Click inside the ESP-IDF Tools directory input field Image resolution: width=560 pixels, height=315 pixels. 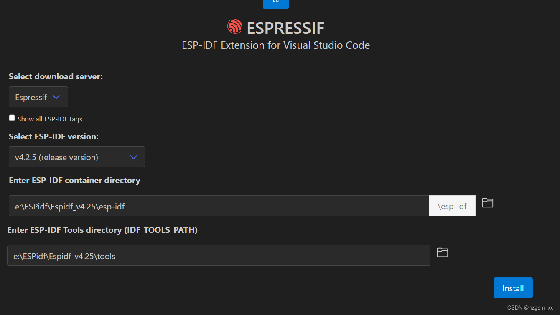[x=218, y=255]
